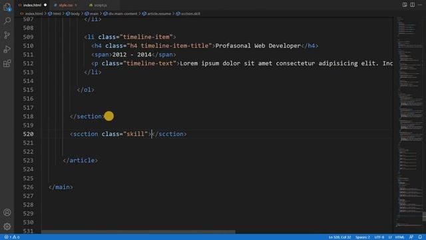The width and height of the screenshot is (426, 240).
Task: Open the Source Control view
Action: click(7, 35)
